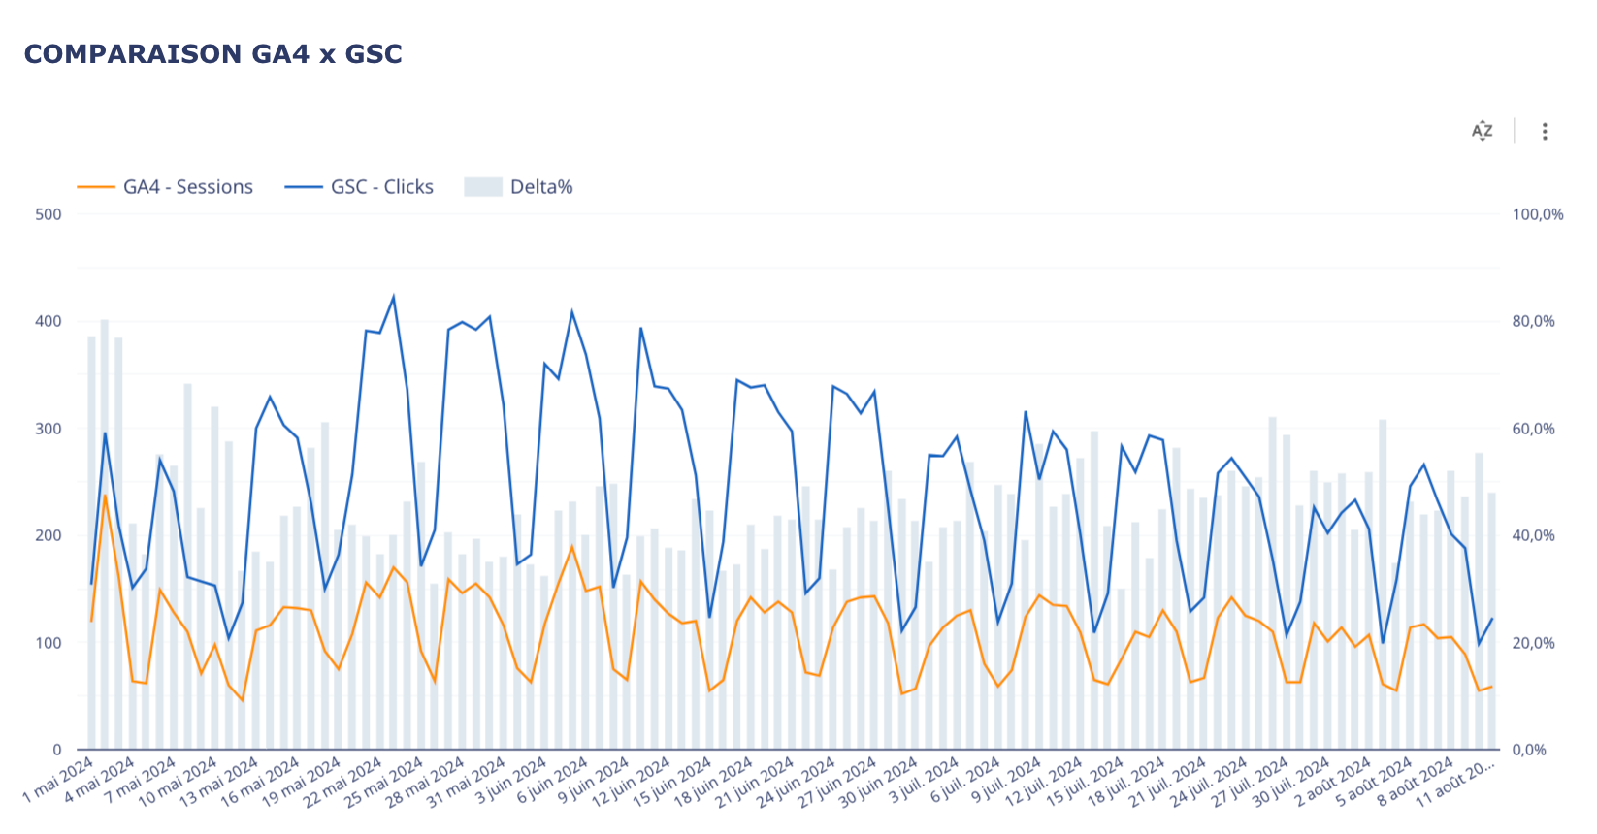Viewport: 1597px width, 834px height.
Task: Click the 12 juil. 2024 date label
Action: pos(1044,782)
